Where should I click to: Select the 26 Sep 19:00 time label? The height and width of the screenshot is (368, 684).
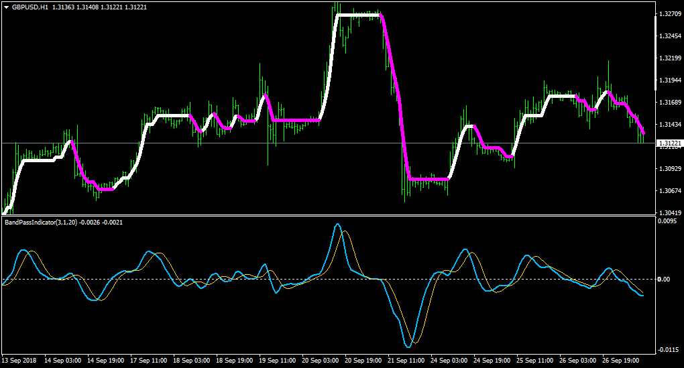621,361
